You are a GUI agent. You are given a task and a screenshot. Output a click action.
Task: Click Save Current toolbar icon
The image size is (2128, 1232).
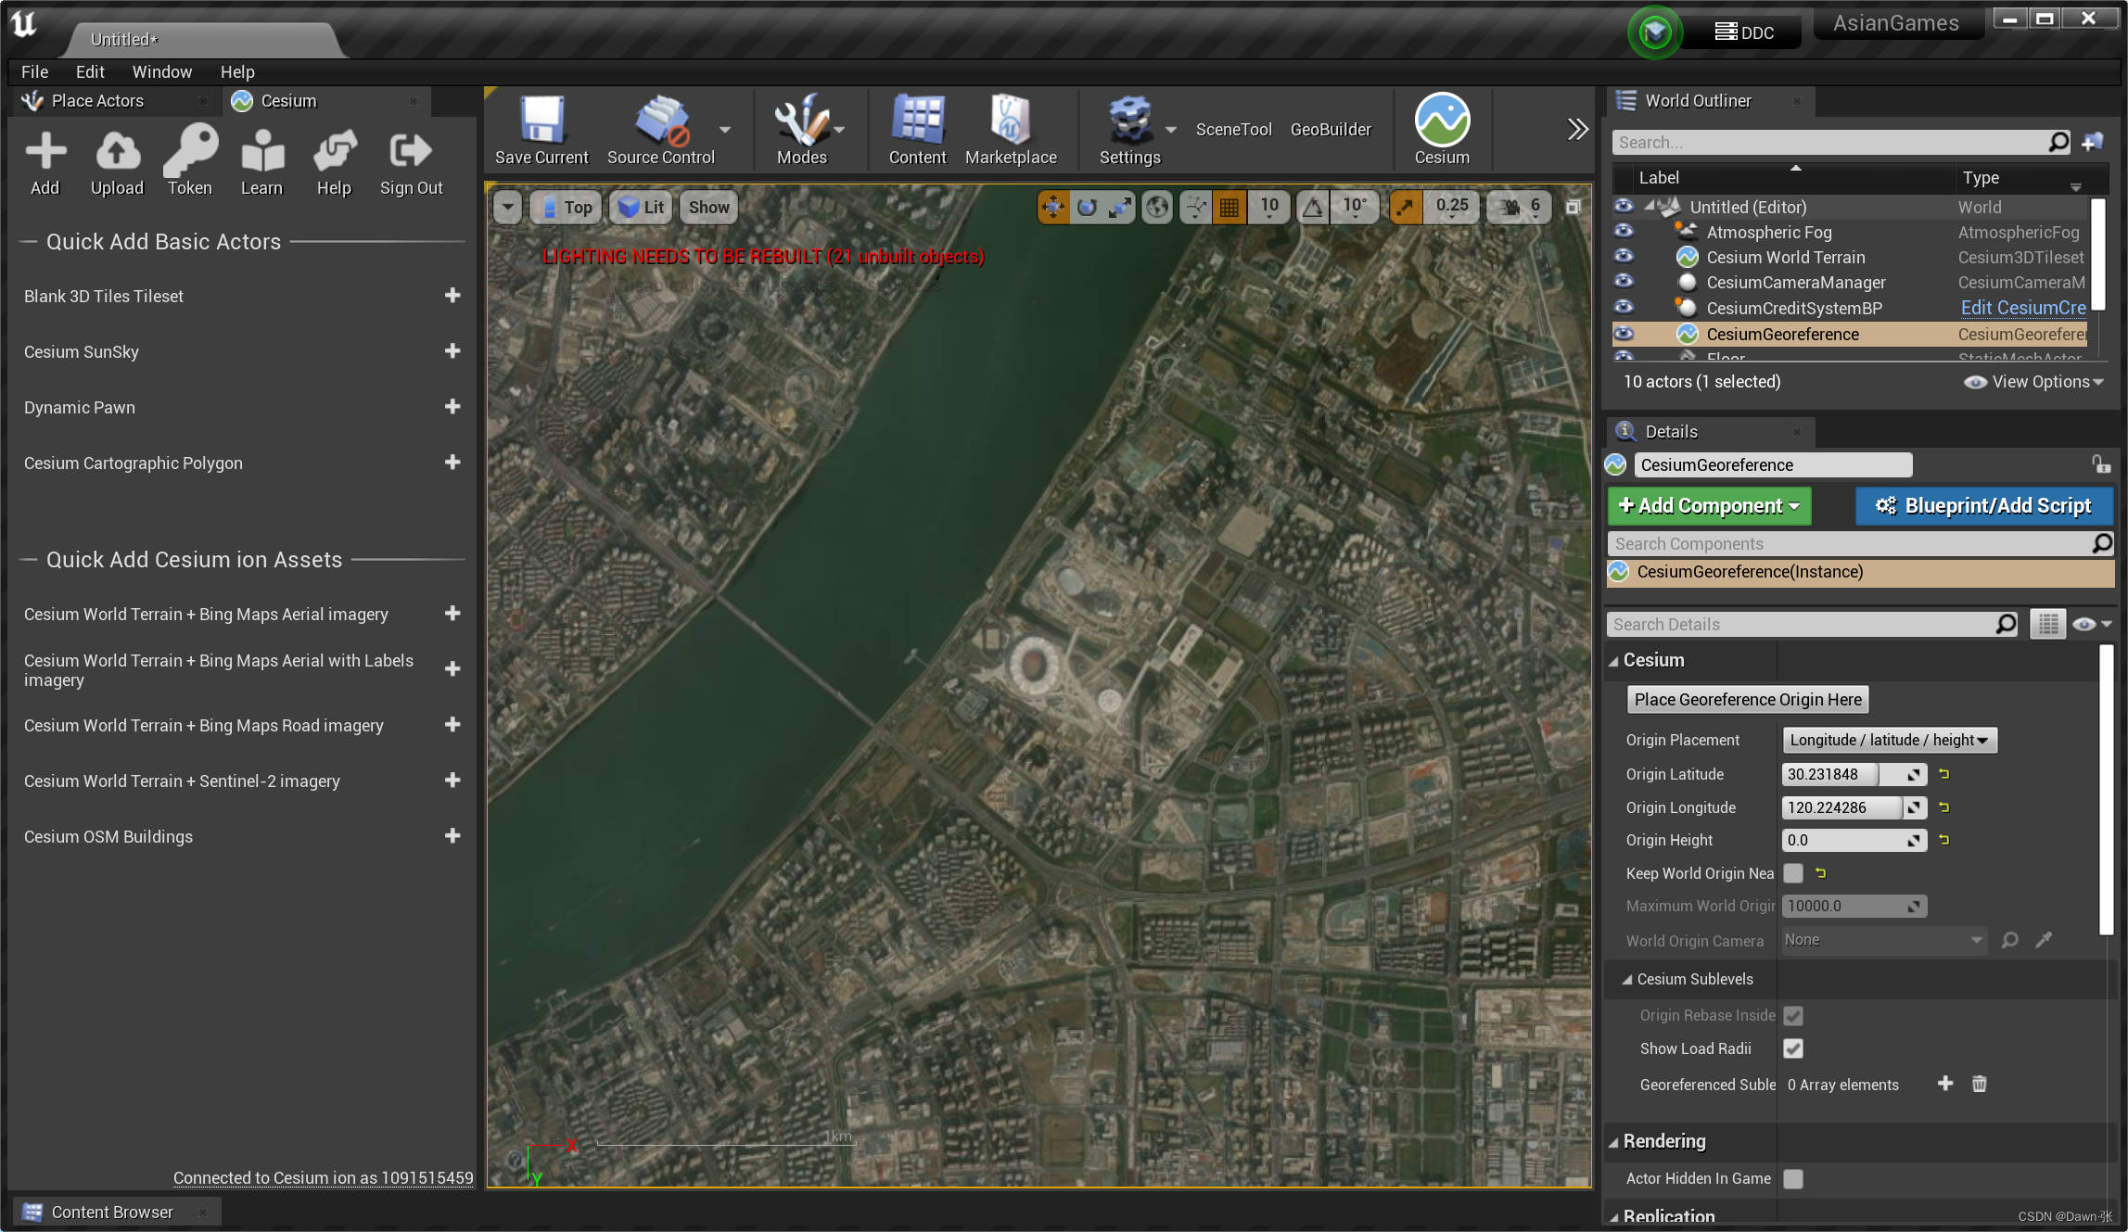542,121
